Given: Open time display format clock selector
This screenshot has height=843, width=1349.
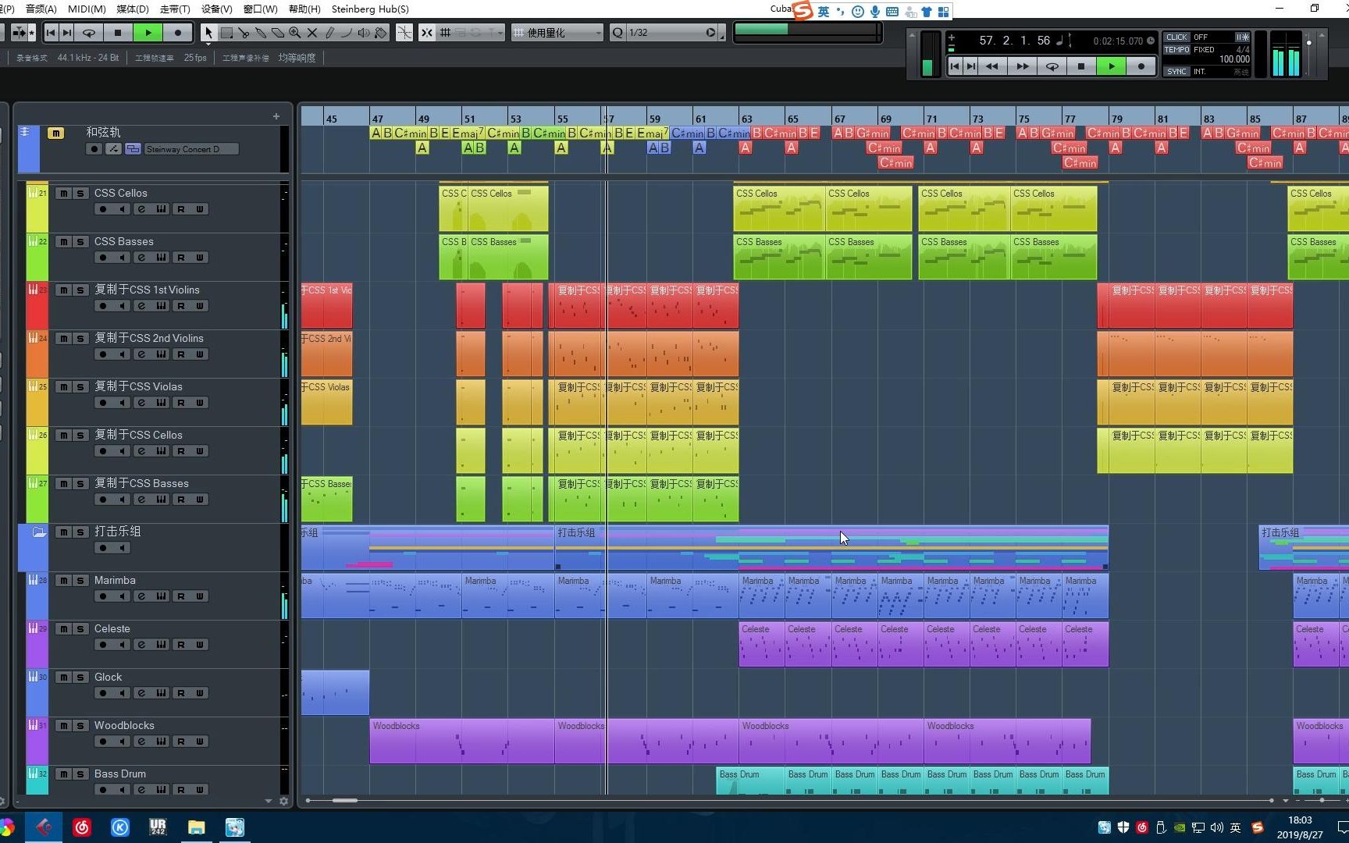Looking at the screenshot, I should [x=1151, y=41].
